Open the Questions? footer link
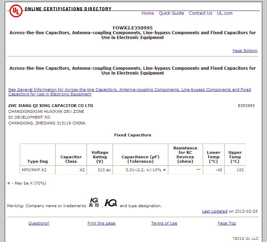The width and height of the screenshot is (267, 242). click(x=39, y=223)
